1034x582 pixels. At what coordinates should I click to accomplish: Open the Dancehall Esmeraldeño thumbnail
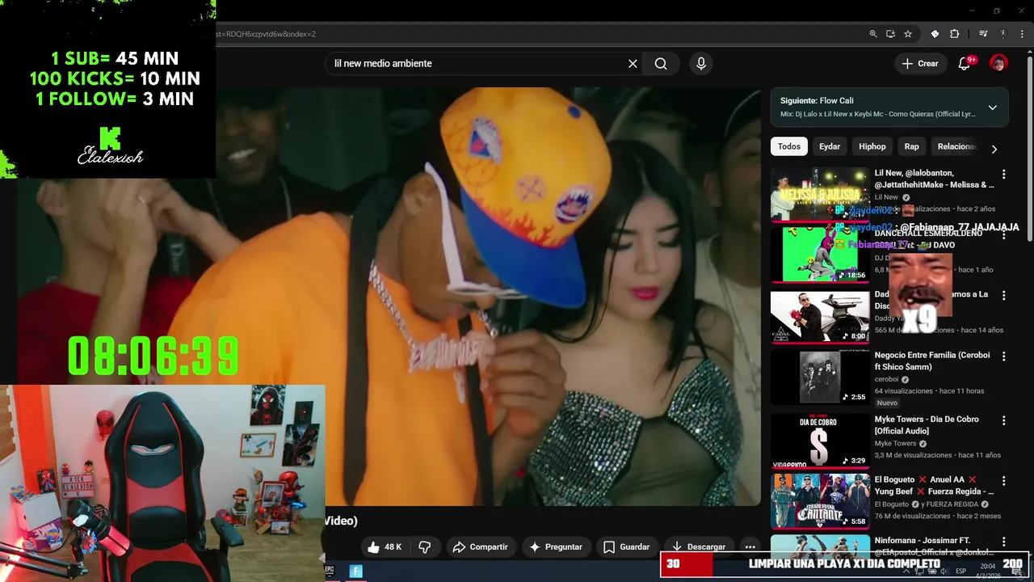tap(820, 255)
